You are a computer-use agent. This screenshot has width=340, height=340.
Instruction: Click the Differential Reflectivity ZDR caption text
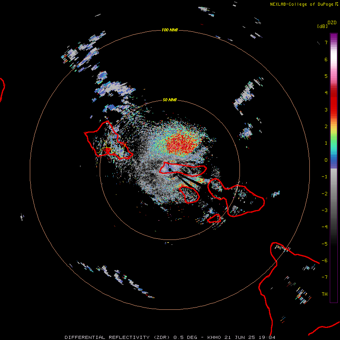click(170, 337)
